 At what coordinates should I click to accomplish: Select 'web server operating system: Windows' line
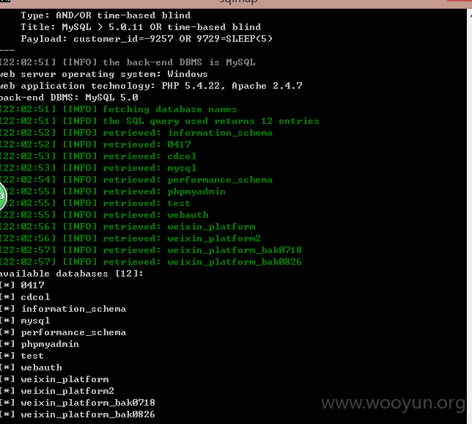[104, 74]
